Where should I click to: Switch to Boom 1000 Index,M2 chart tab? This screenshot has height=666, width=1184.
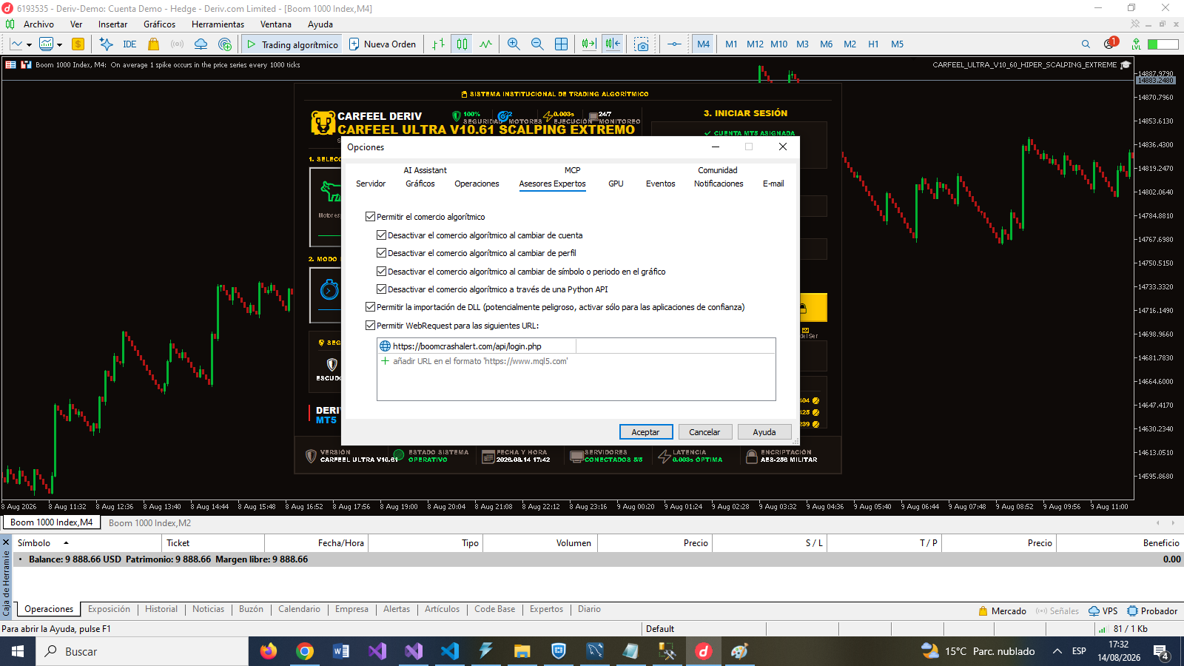[149, 523]
